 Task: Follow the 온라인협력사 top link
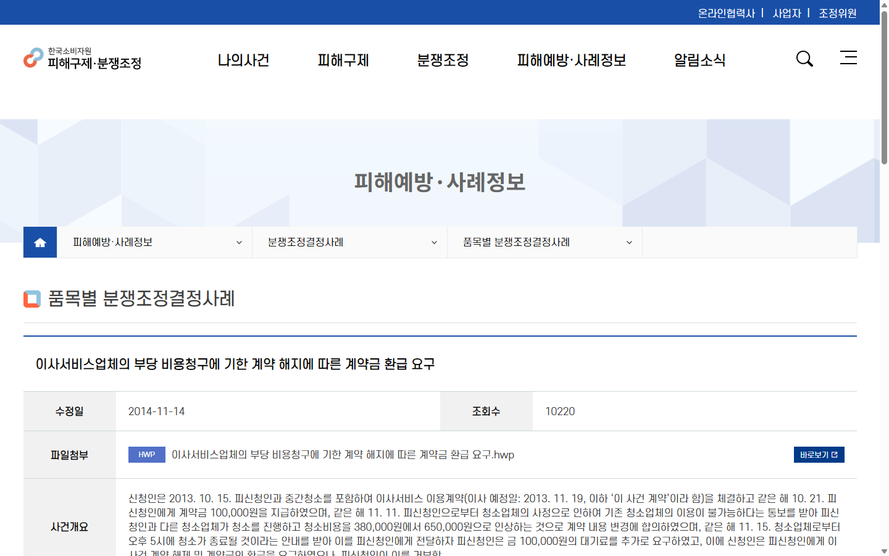pyautogui.click(x=726, y=13)
